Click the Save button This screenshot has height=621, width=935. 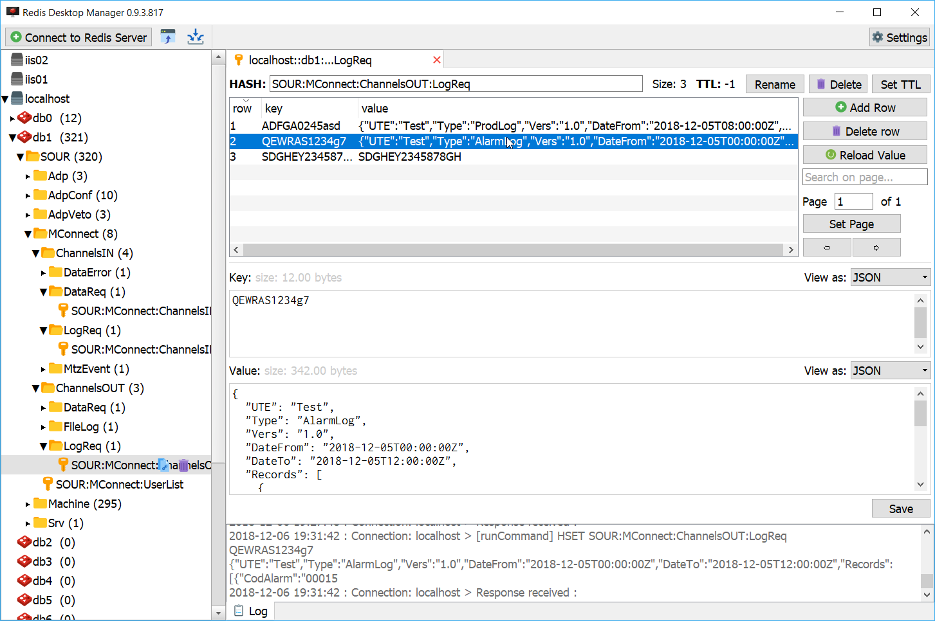pos(901,509)
